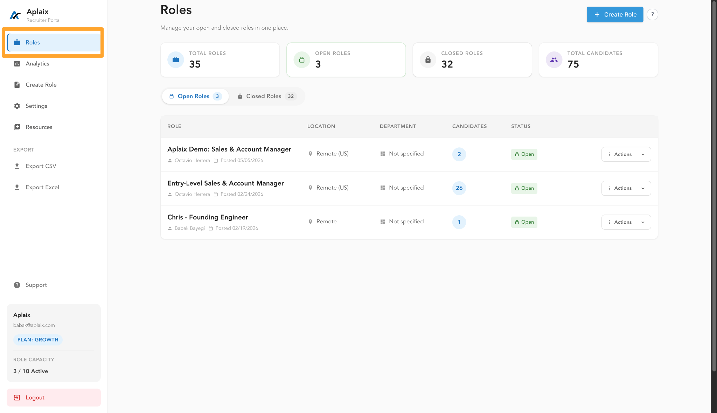Open help via the question mark button
717x413 pixels.
click(x=652, y=14)
